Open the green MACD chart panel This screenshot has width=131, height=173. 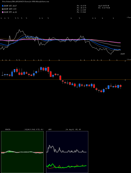[22, 152]
